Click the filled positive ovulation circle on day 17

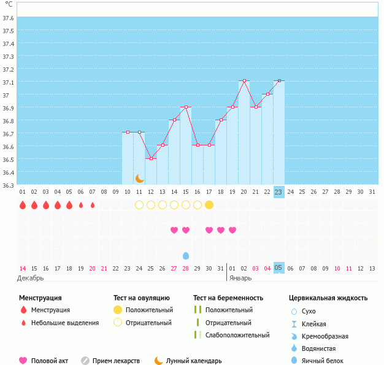click(209, 204)
